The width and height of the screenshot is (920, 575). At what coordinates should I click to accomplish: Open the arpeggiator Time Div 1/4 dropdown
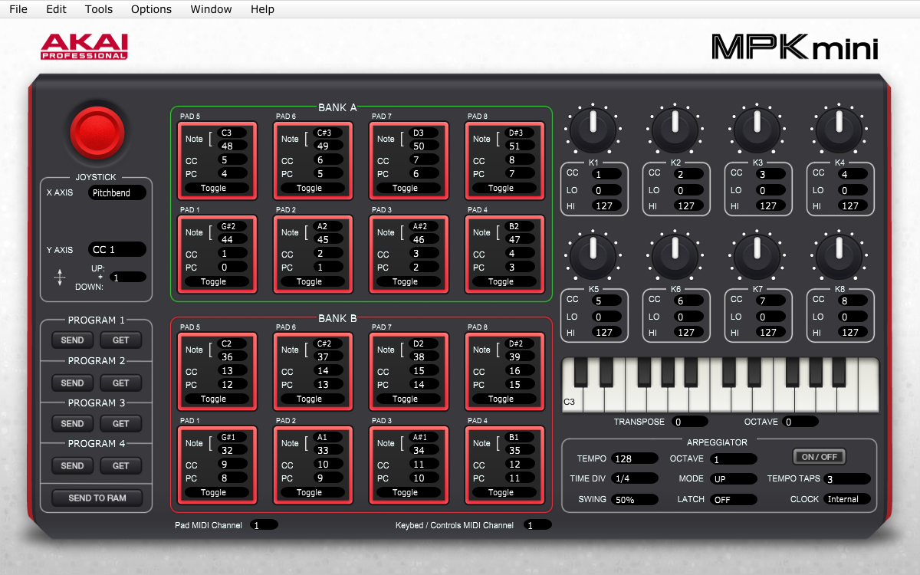635,478
